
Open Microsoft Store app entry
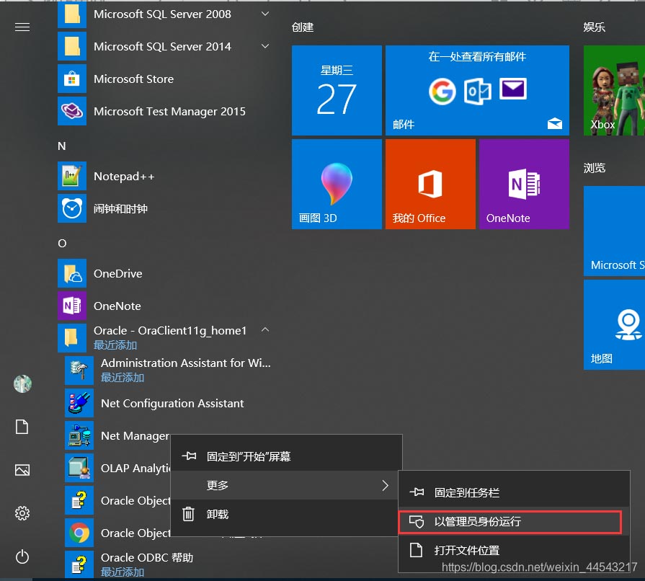pos(133,79)
